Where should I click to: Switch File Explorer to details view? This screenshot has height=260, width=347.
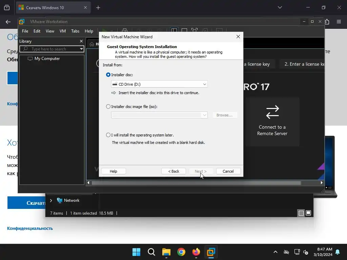(x=301, y=213)
